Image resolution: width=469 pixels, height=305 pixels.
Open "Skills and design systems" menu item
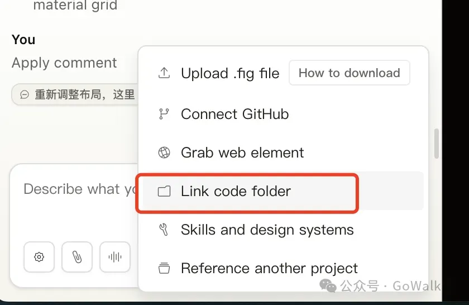(x=267, y=230)
